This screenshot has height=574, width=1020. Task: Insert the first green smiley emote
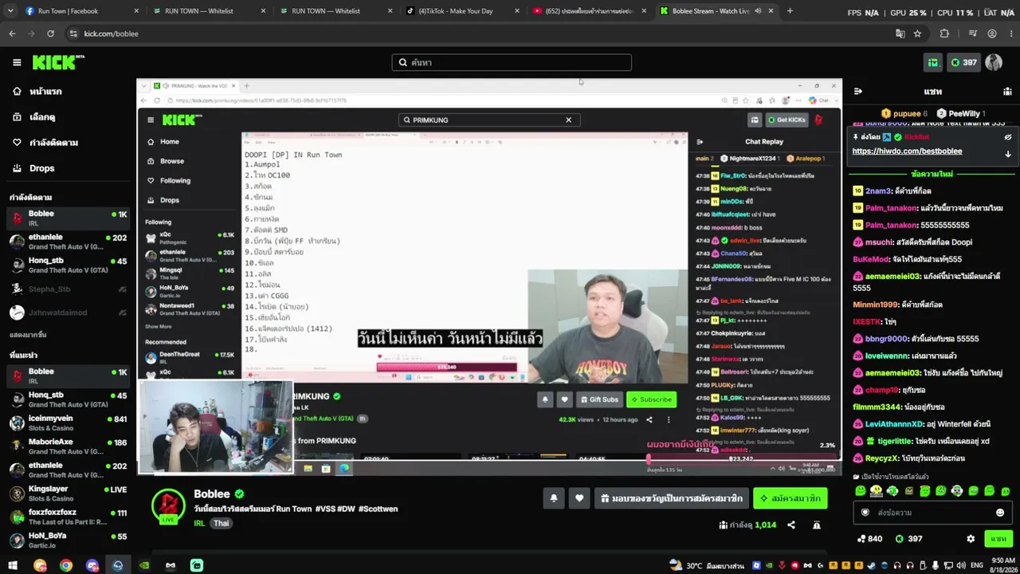pos(862,491)
